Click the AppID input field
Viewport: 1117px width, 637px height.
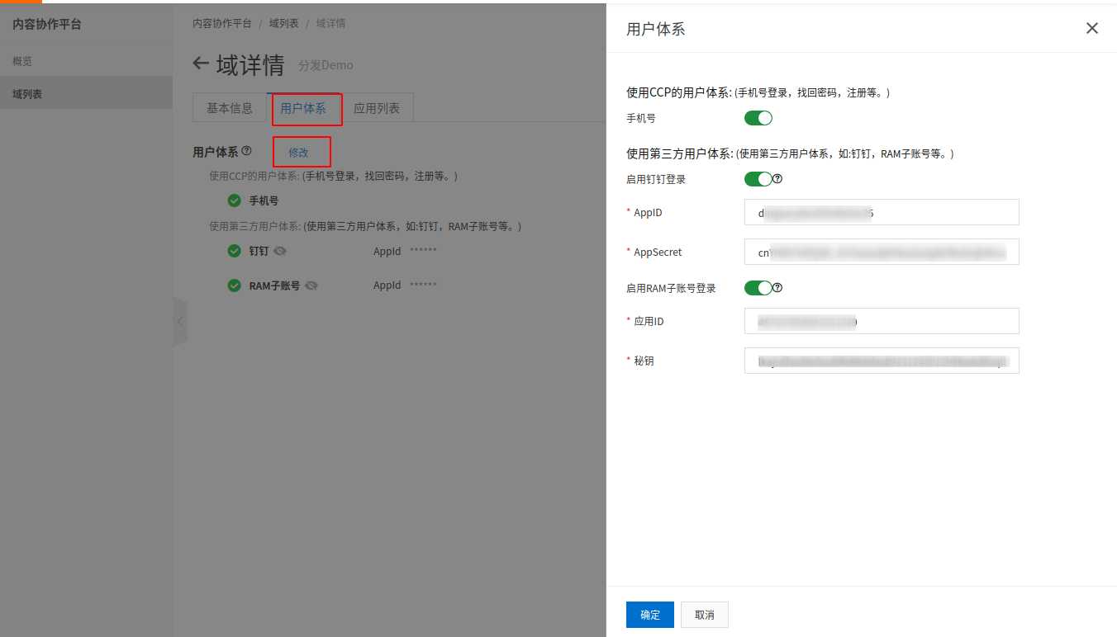(882, 212)
